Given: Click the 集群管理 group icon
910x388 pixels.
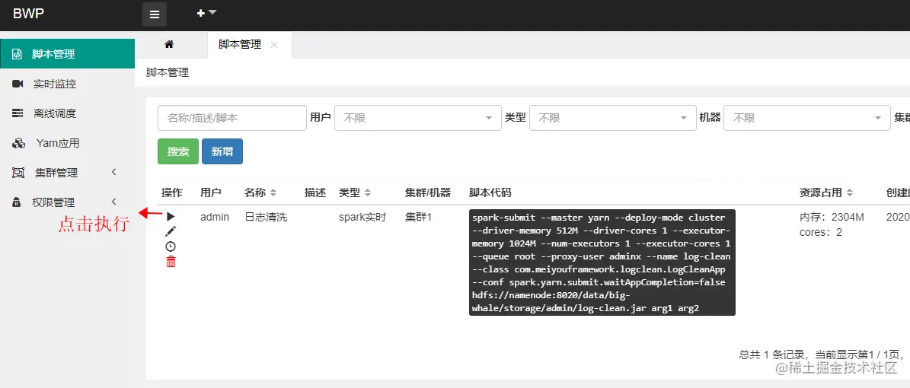Looking at the screenshot, I should pyautogui.click(x=18, y=173).
